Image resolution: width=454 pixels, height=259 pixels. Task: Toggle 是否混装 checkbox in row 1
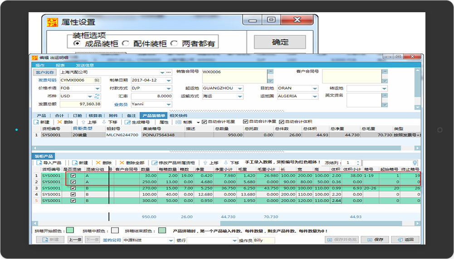73,176
